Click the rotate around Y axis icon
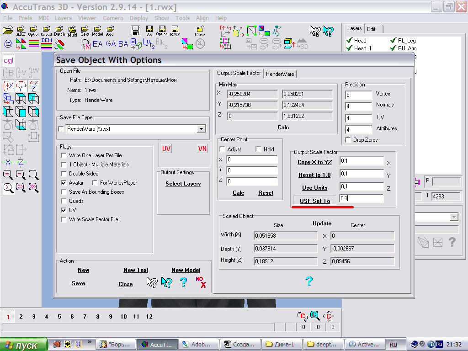 pyautogui.click(x=21, y=86)
